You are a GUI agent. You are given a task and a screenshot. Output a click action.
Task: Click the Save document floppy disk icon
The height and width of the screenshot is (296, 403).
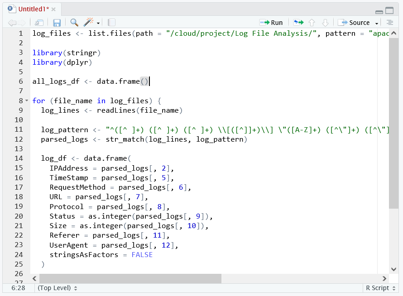[x=57, y=23]
